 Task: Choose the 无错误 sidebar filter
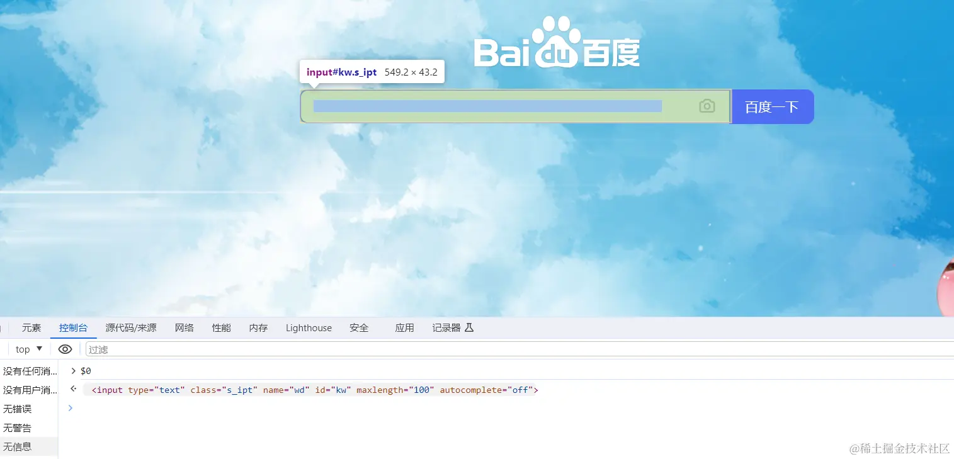point(29,409)
